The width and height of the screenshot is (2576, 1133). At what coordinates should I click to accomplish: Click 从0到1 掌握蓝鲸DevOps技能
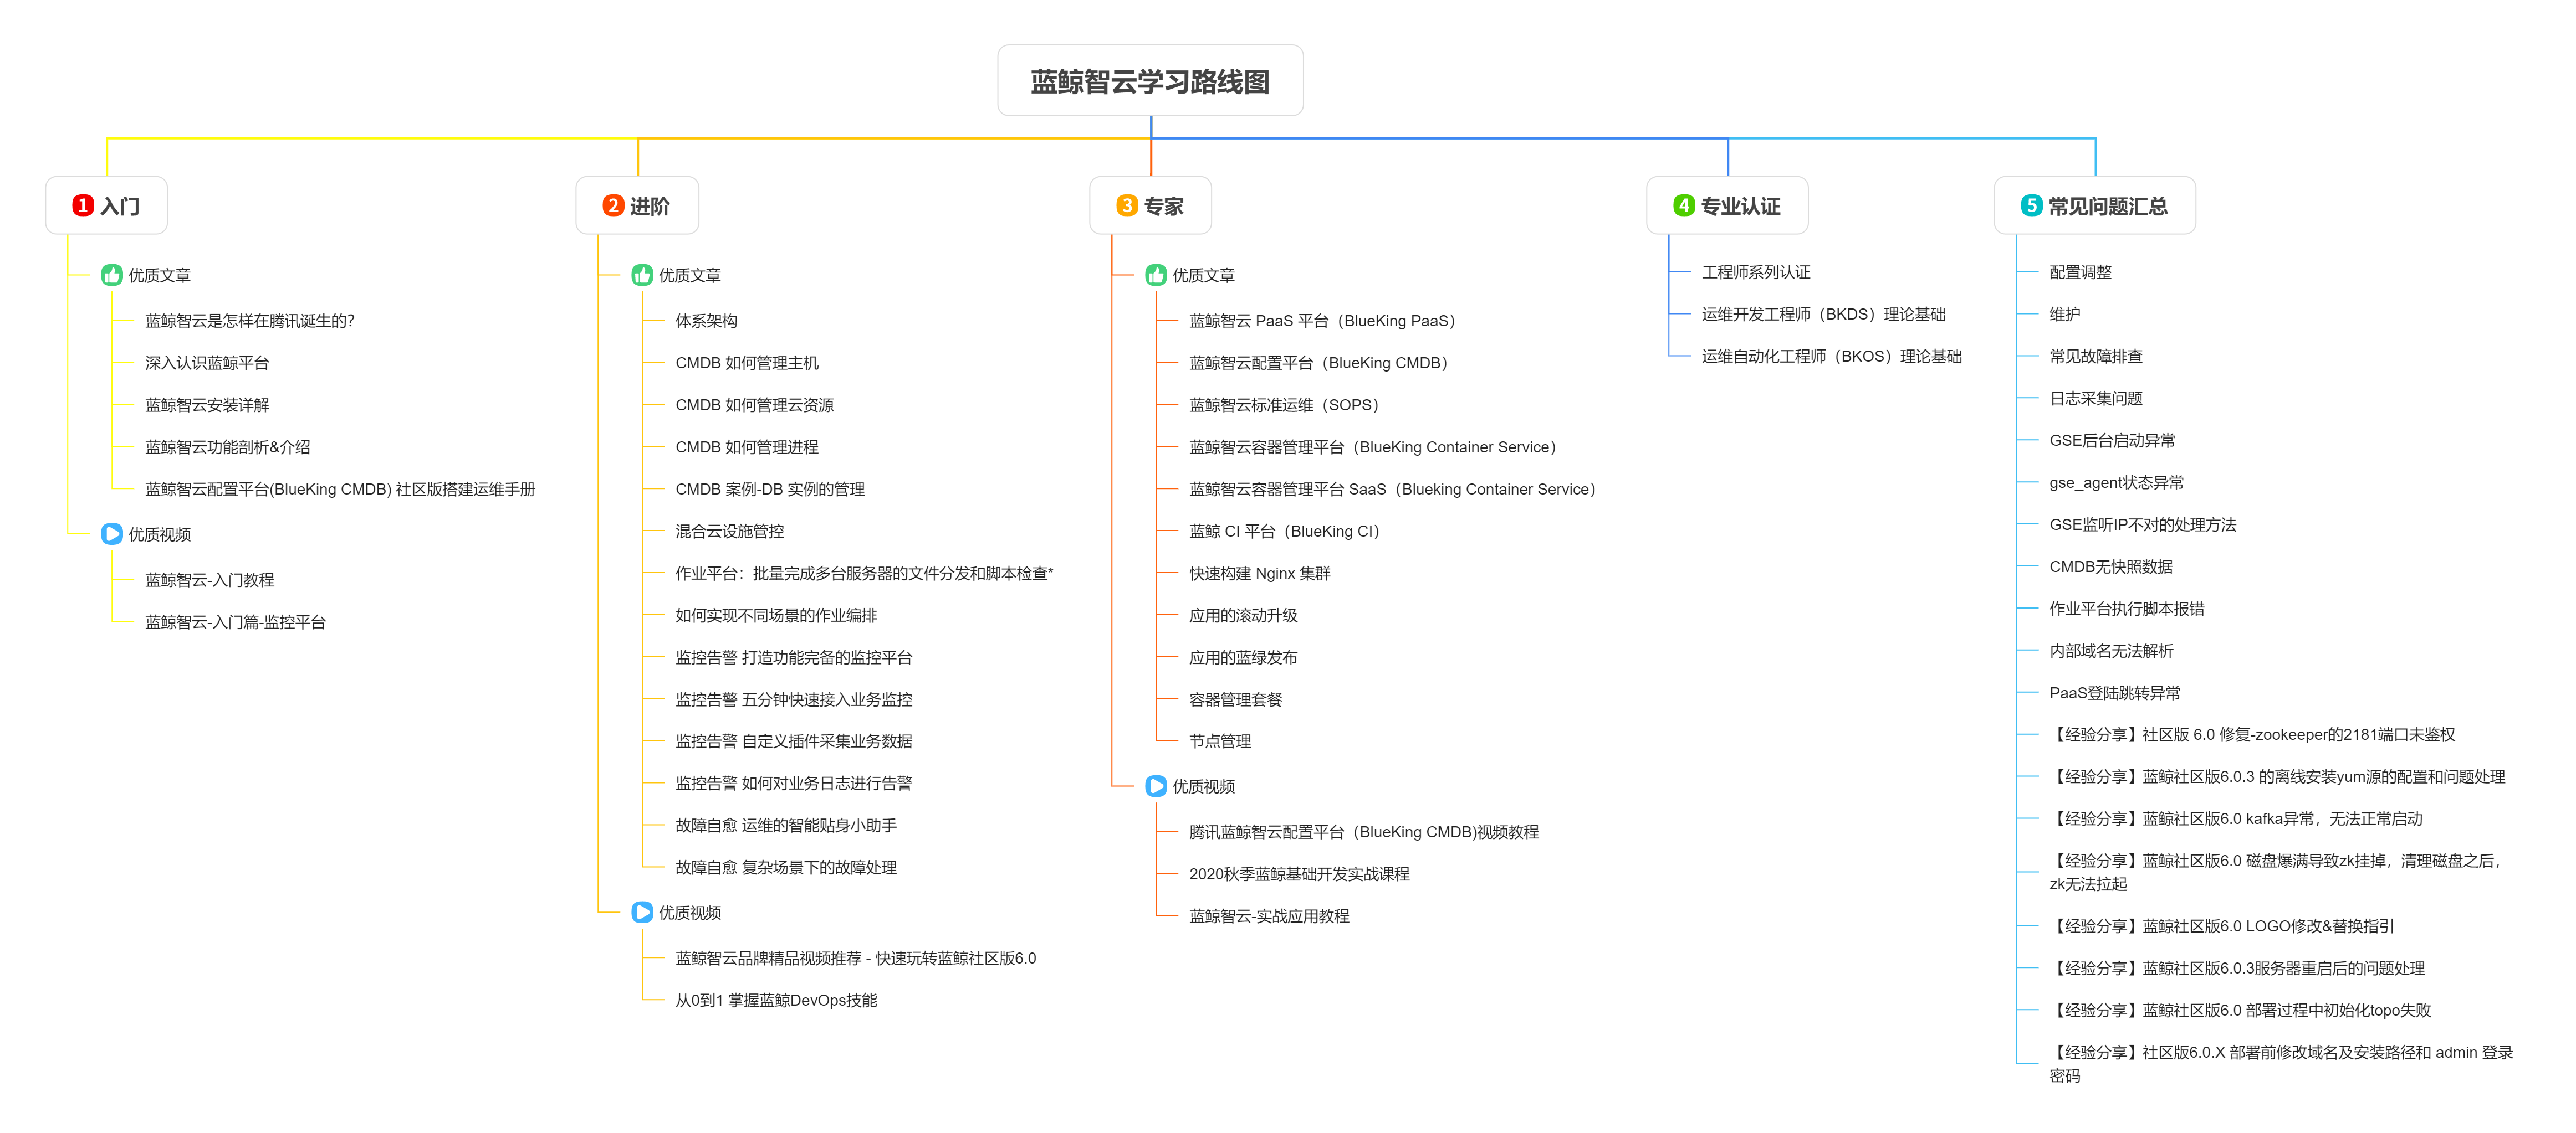[x=776, y=1000]
